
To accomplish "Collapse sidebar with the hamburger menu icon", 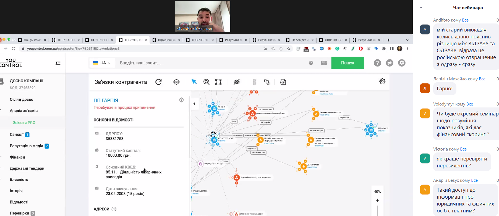I will [x=58, y=63].
